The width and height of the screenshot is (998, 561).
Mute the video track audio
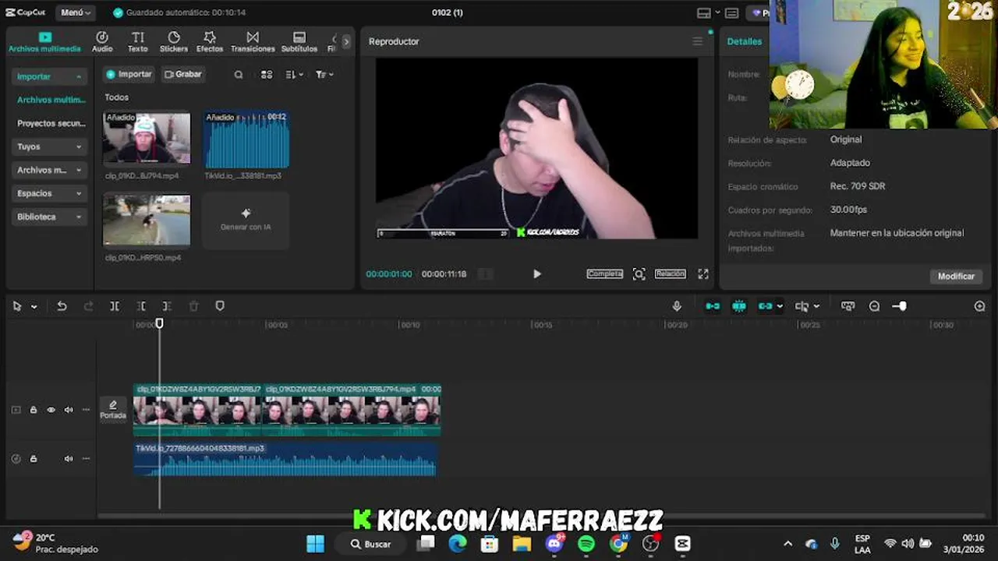tap(69, 410)
